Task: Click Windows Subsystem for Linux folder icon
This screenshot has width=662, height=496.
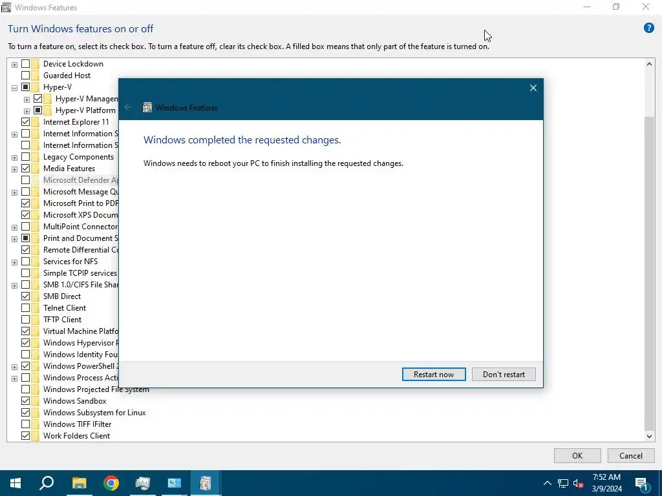Action: tap(36, 413)
